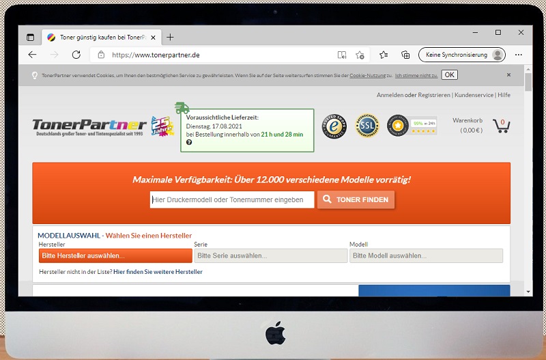
Task: Open Bitte Hersteller auswählen dropdown
Action: tap(115, 255)
